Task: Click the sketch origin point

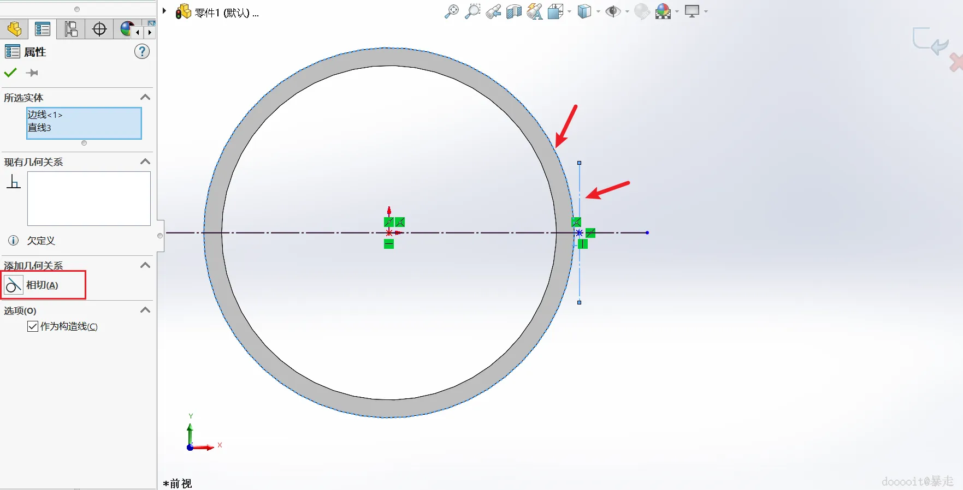Action: pyautogui.click(x=389, y=233)
